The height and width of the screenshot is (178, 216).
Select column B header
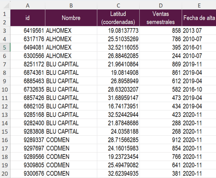click(x=71, y=6)
